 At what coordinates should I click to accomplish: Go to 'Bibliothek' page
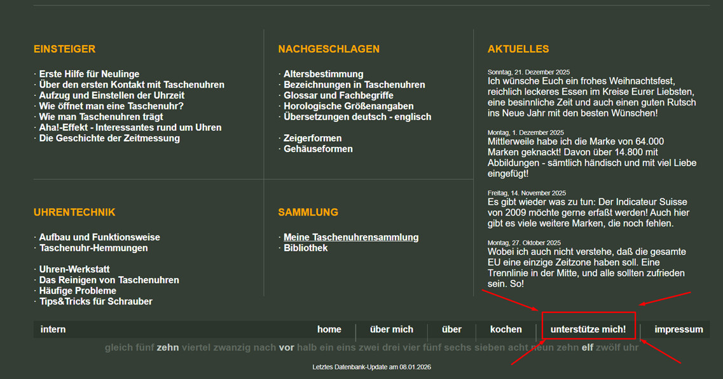305,248
